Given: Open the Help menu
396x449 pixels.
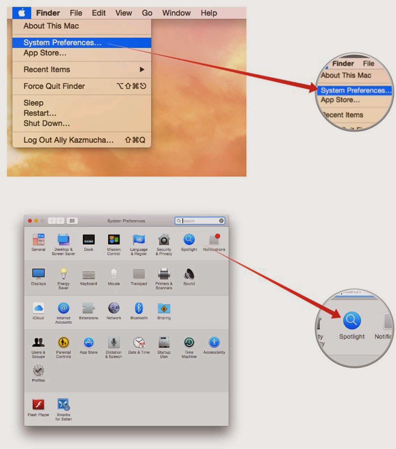Looking at the screenshot, I should point(209,13).
